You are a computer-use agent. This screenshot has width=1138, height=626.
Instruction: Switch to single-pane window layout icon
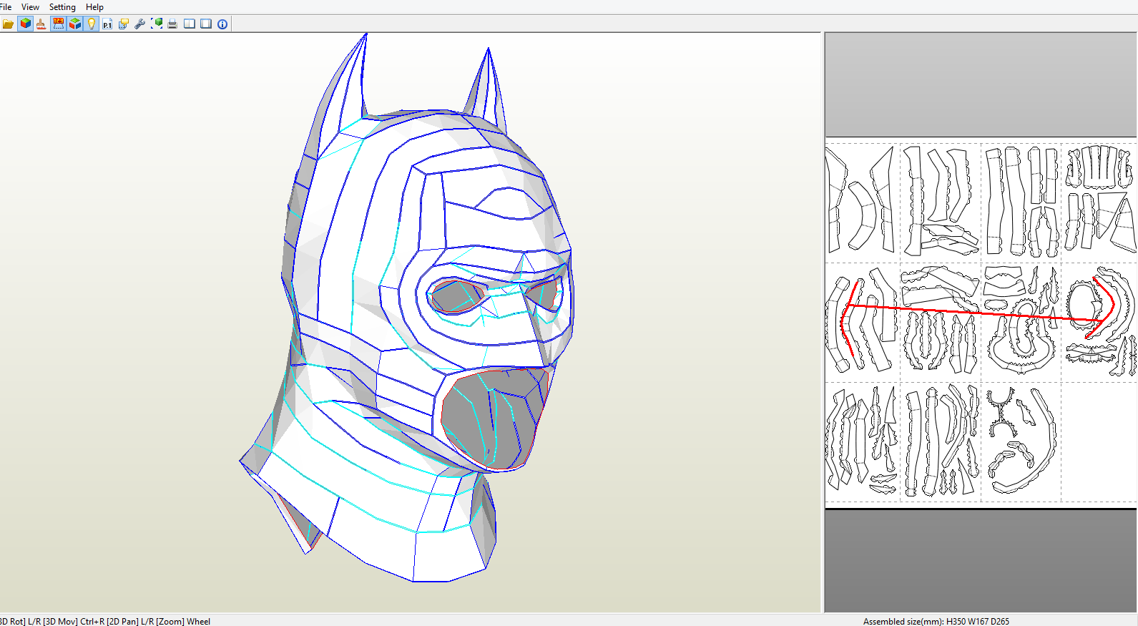click(x=206, y=24)
